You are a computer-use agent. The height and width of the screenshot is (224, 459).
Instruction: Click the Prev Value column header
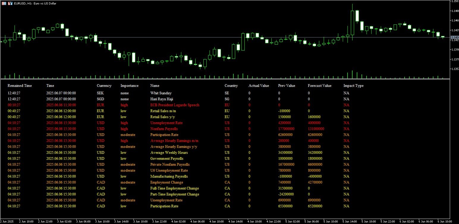coord(287,86)
